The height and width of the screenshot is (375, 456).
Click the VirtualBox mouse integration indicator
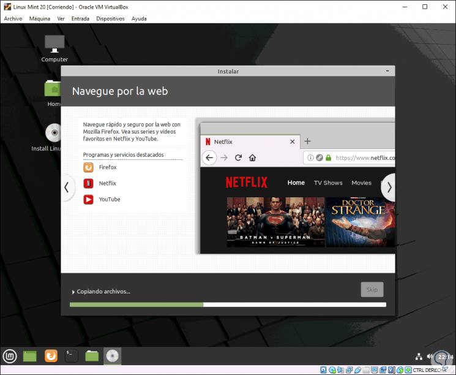pyautogui.click(x=400, y=370)
